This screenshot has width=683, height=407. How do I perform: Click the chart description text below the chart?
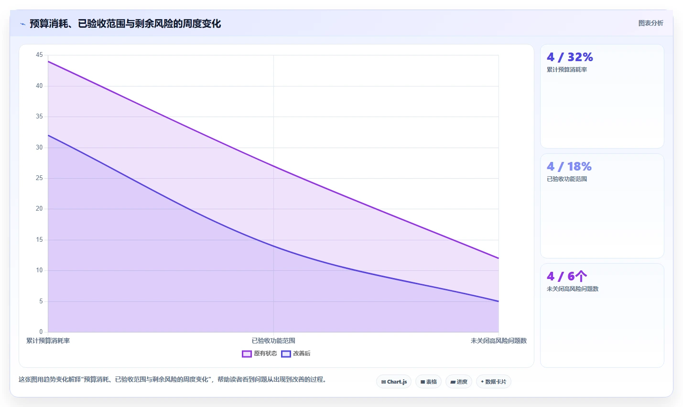tap(172, 379)
